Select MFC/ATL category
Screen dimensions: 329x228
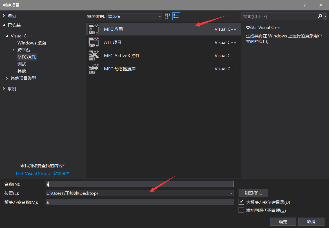(27, 57)
